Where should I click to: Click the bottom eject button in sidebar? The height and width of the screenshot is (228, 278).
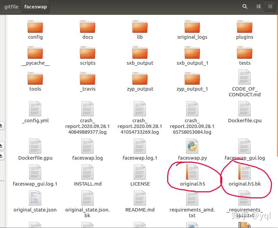[x=1, y=156]
